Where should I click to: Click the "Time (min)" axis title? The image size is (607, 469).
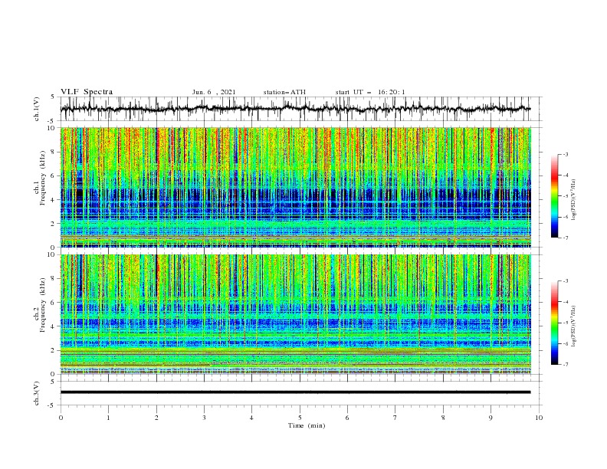[x=307, y=425]
